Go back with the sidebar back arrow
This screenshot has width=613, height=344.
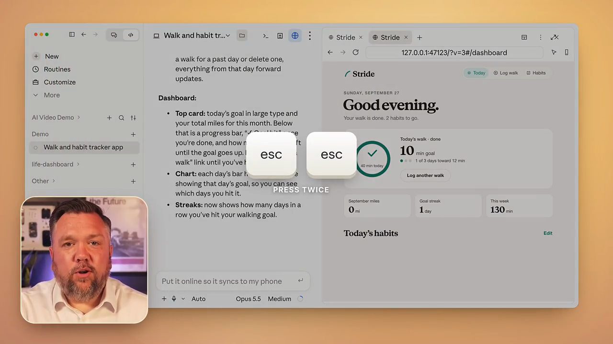(84, 34)
